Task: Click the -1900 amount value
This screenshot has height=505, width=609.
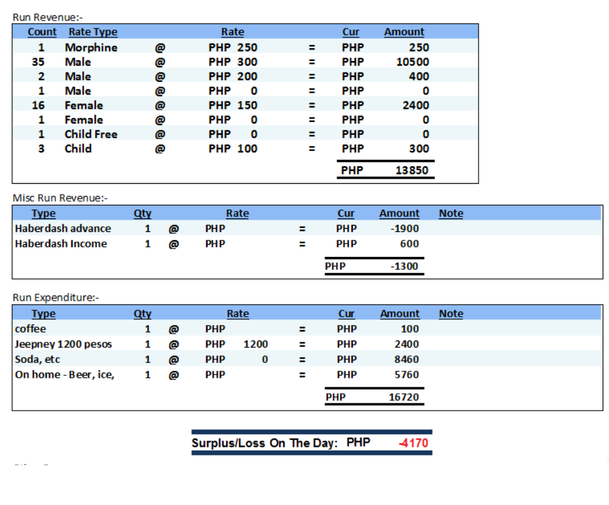Action: point(405,229)
